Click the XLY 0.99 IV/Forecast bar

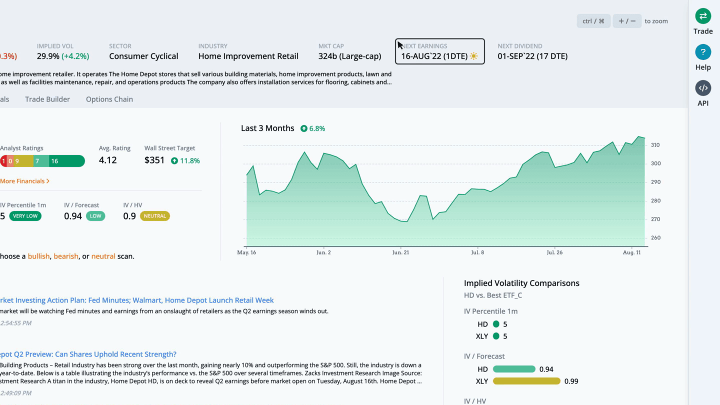[x=526, y=381]
